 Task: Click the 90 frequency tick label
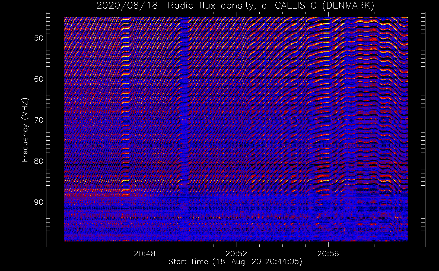point(39,202)
